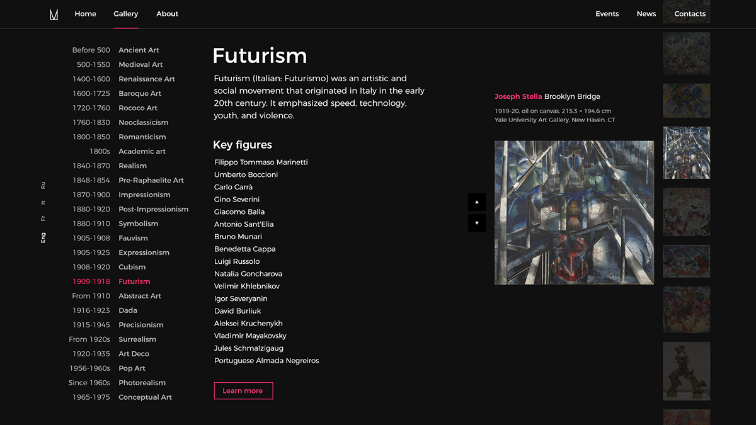756x425 pixels.
Task: Click the Learn more button
Action: (x=243, y=391)
